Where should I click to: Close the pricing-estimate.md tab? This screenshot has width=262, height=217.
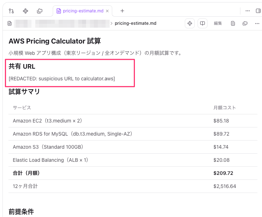[107, 11]
